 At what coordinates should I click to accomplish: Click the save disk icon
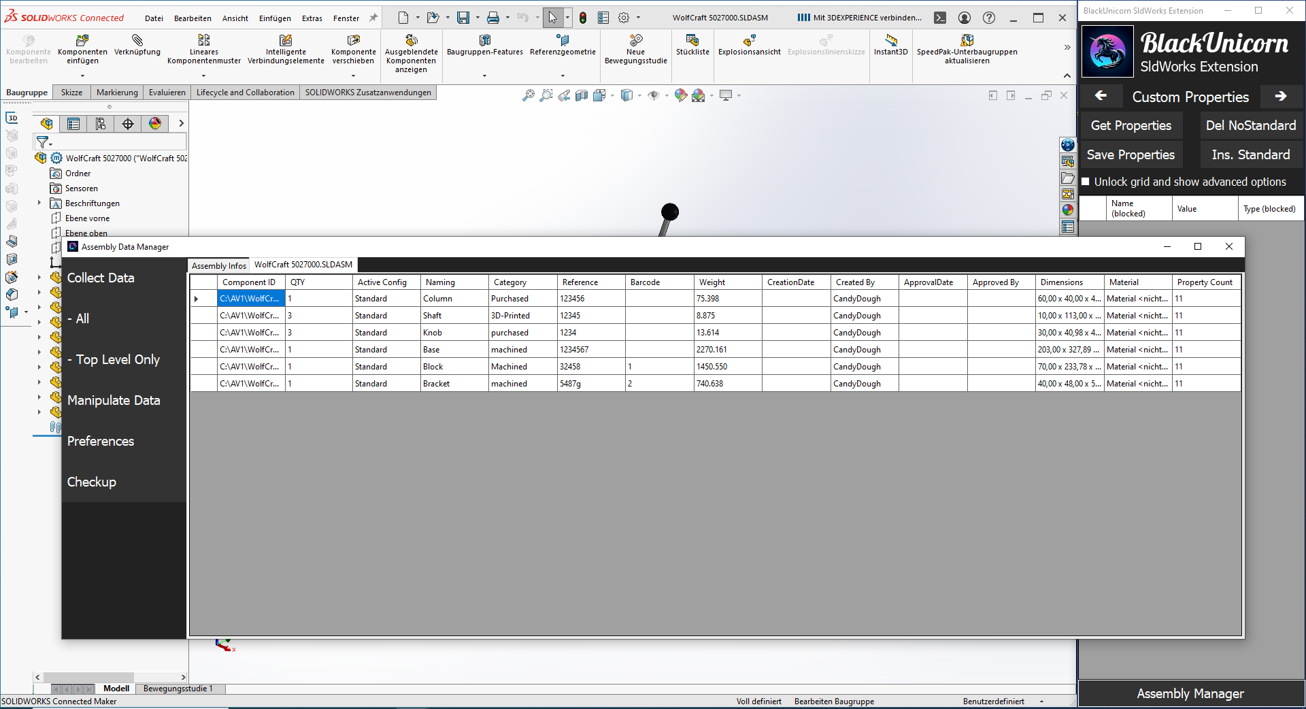[463, 18]
